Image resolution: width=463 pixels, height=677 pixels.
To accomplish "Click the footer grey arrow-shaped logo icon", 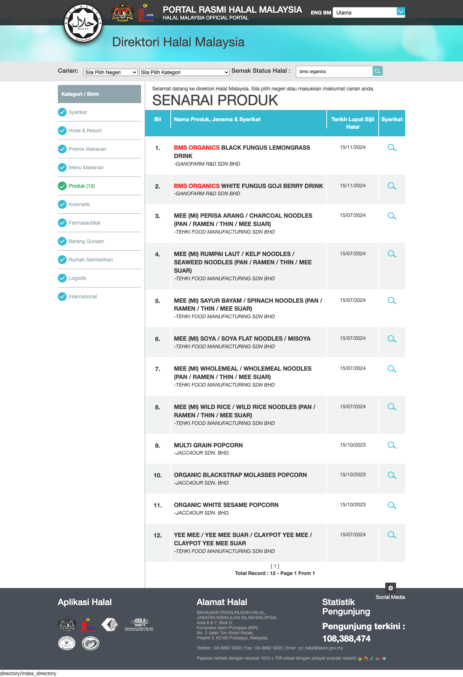I will [x=110, y=624].
